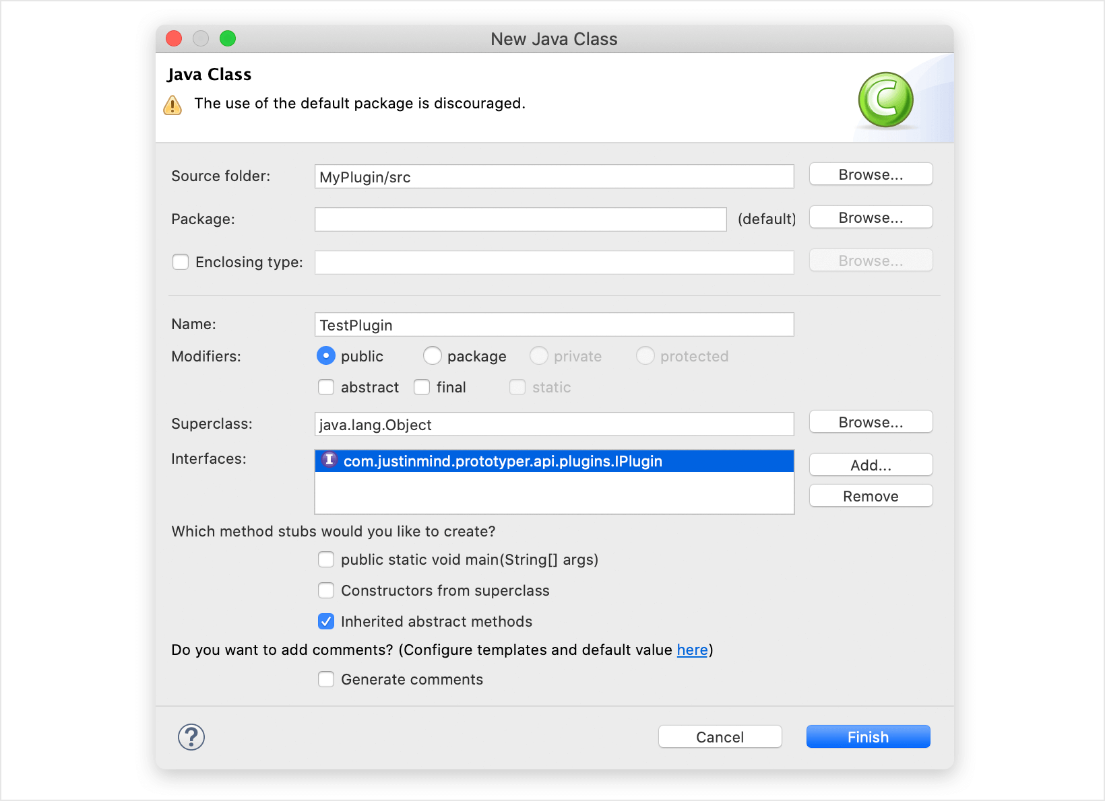Click the red close window button
Screen dimensions: 1105x801
174,38
